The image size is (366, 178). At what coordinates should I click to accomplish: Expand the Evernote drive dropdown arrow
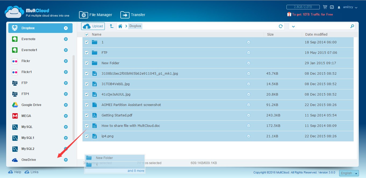pos(66,39)
